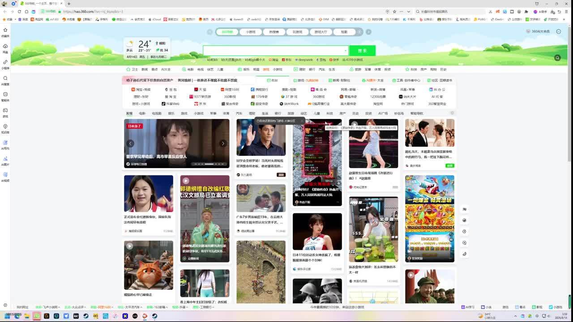This screenshot has width=573, height=322.
Task: Open the orange cat cartoon thumbnail
Action: [x=149, y=265]
